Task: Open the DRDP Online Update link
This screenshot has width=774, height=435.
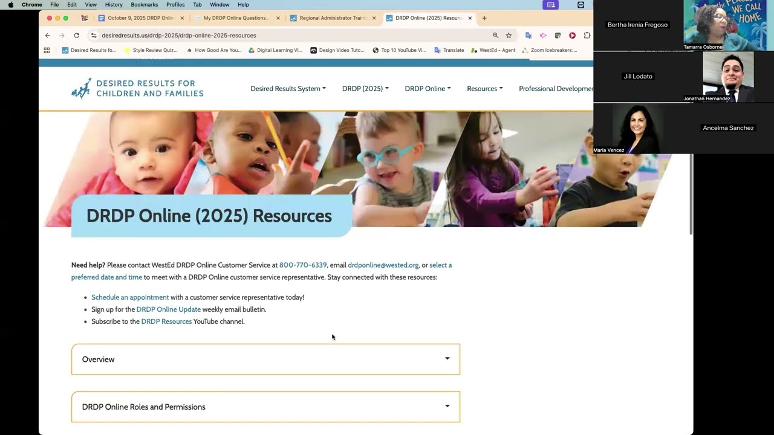Action: point(169,309)
